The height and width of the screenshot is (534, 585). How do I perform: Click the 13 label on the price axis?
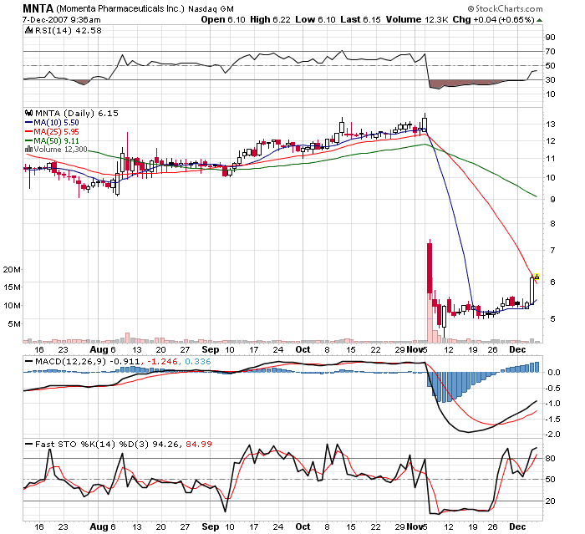[550, 125]
